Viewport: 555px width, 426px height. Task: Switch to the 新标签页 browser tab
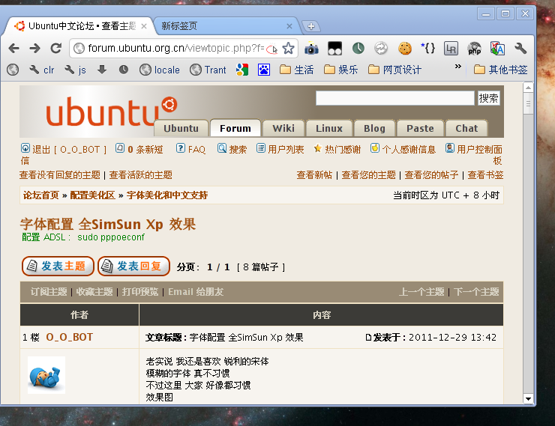[225, 26]
